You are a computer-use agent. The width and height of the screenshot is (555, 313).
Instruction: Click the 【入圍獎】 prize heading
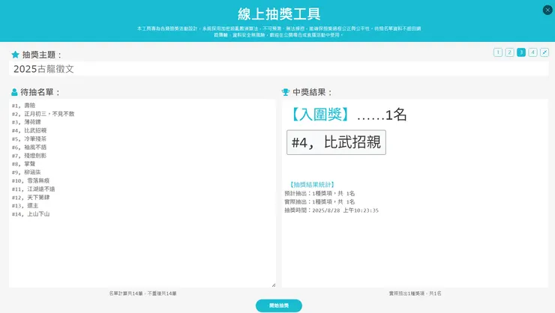(x=320, y=115)
